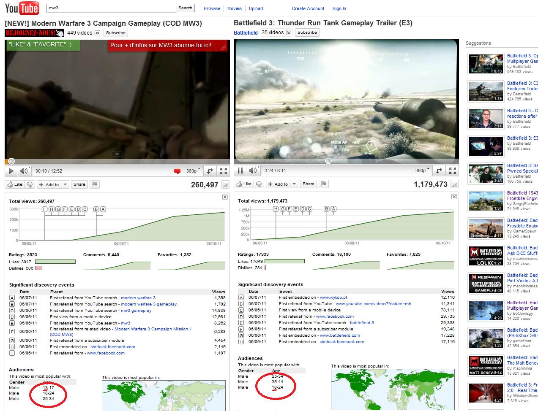Open suggested thumbnail with 4:20 duration
This screenshot has height=411, width=538.
(x=486, y=311)
